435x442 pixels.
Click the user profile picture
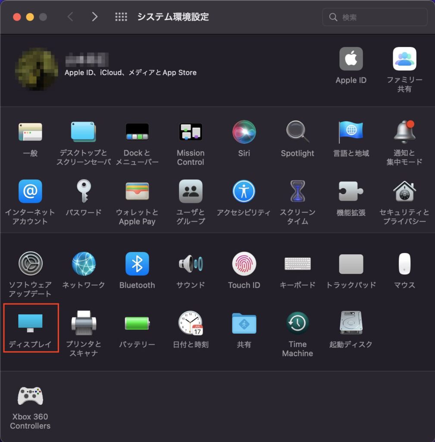coord(36,69)
